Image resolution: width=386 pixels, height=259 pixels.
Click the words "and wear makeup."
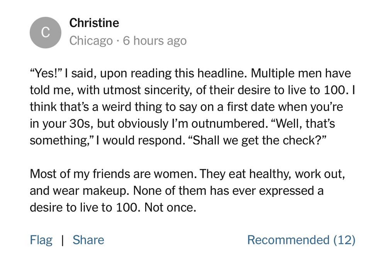(72, 190)
